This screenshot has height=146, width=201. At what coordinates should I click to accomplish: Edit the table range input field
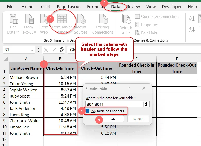click(x=114, y=104)
